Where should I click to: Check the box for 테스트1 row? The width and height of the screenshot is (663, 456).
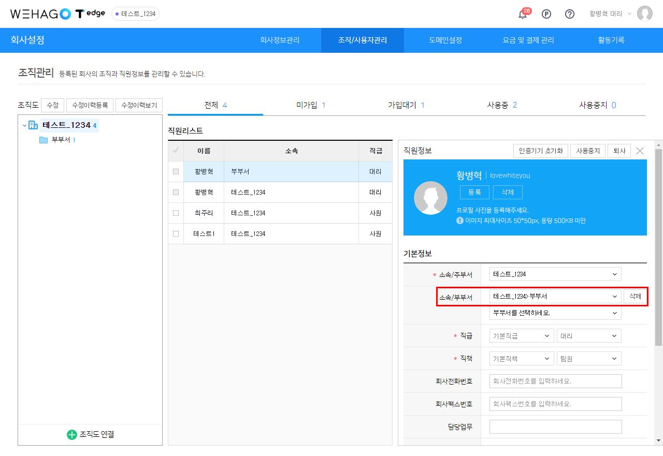pos(176,234)
